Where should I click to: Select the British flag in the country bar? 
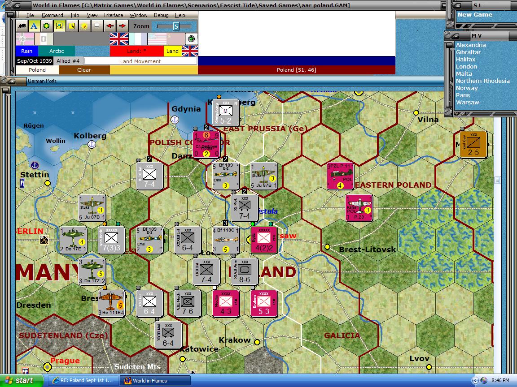point(119,39)
